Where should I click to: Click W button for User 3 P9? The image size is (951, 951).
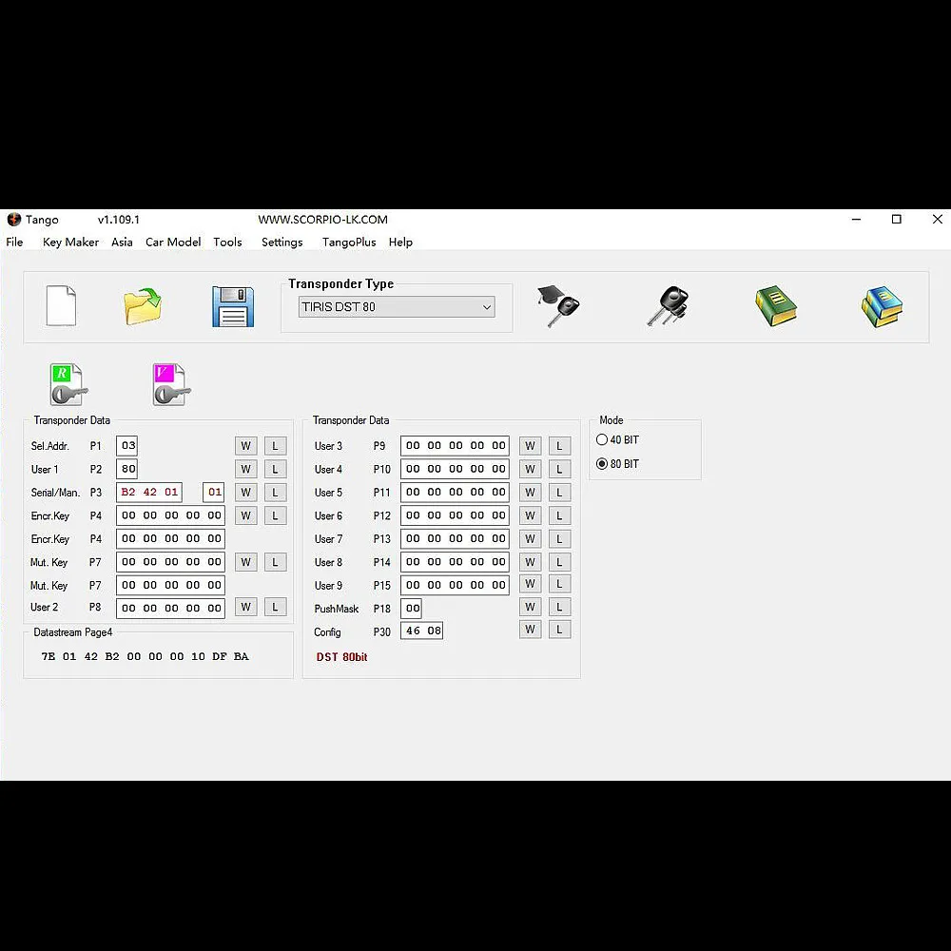click(530, 446)
